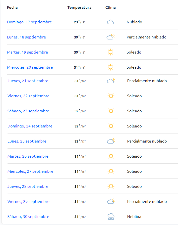This screenshot has height=225, width=178.
Task: Open the Domingo, 24 septiembre link
Action: tap(30, 126)
